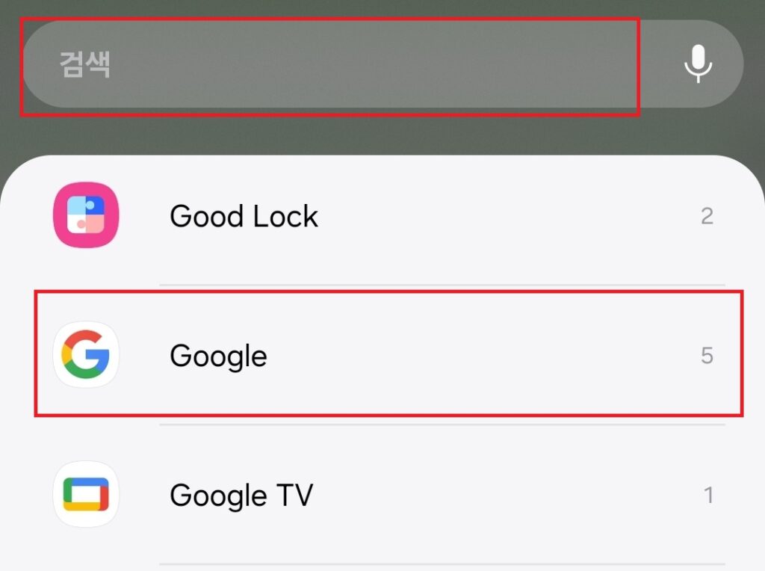Open the Google TV app icon
Screen dimensions: 765x571
pos(86,494)
